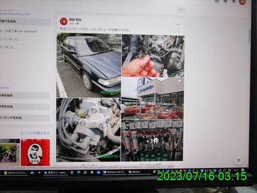Image resolution: width=257 pixels, height=193 pixels.
Task: Open the Windows フォト taskbar item
Action: (x=114, y=172)
